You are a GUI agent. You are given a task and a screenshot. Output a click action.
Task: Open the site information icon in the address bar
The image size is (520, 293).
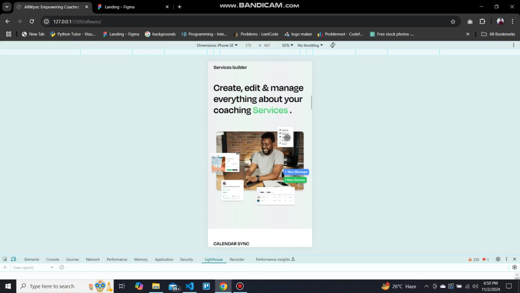tap(46, 21)
